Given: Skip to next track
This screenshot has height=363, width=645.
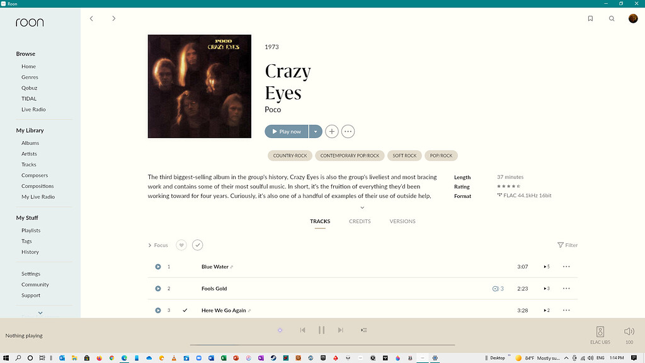Looking at the screenshot, I should (x=341, y=330).
